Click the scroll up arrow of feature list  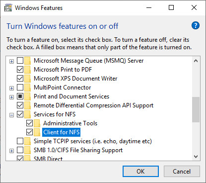[196, 61]
